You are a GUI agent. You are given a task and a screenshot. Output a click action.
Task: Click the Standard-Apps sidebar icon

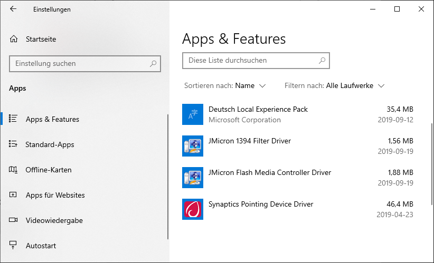point(13,144)
